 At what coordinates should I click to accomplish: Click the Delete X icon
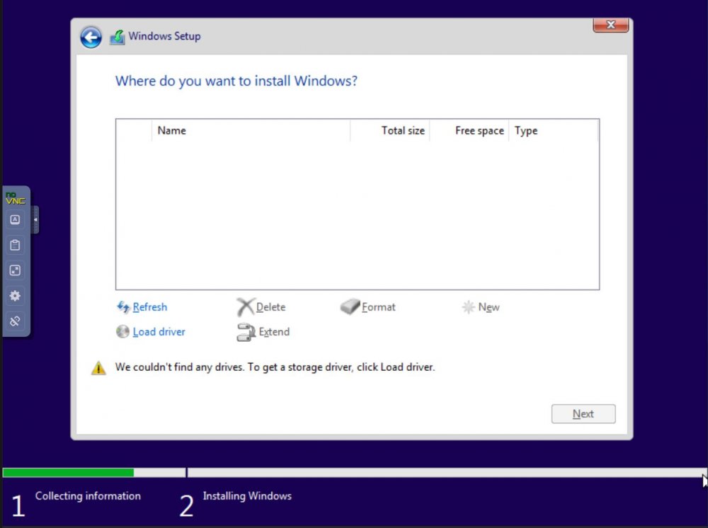tap(245, 307)
